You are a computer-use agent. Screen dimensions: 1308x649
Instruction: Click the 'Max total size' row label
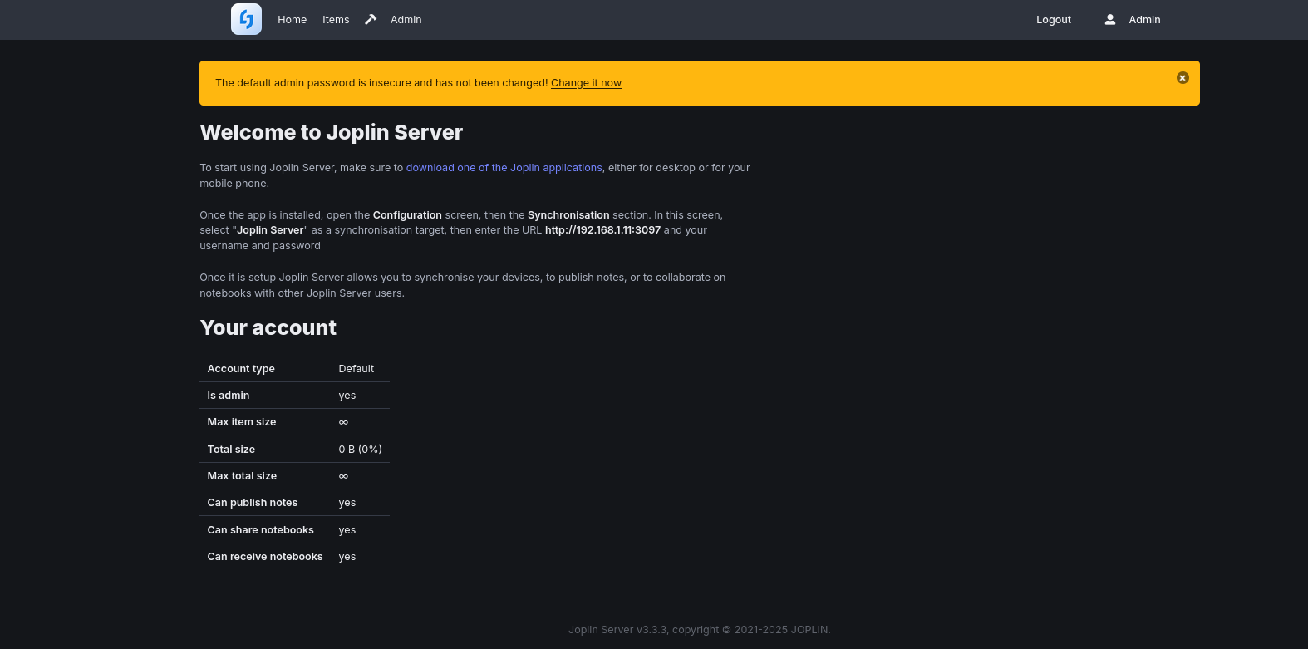242,476
